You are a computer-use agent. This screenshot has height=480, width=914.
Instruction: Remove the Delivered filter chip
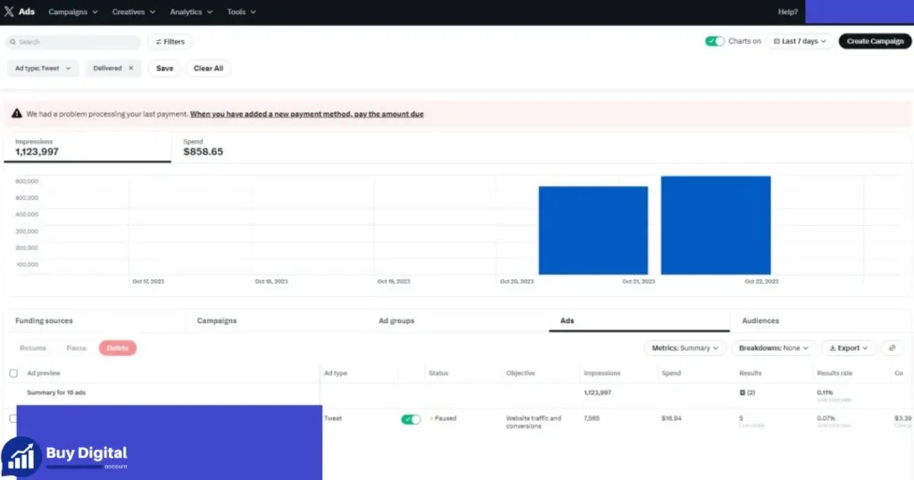click(130, 68)
